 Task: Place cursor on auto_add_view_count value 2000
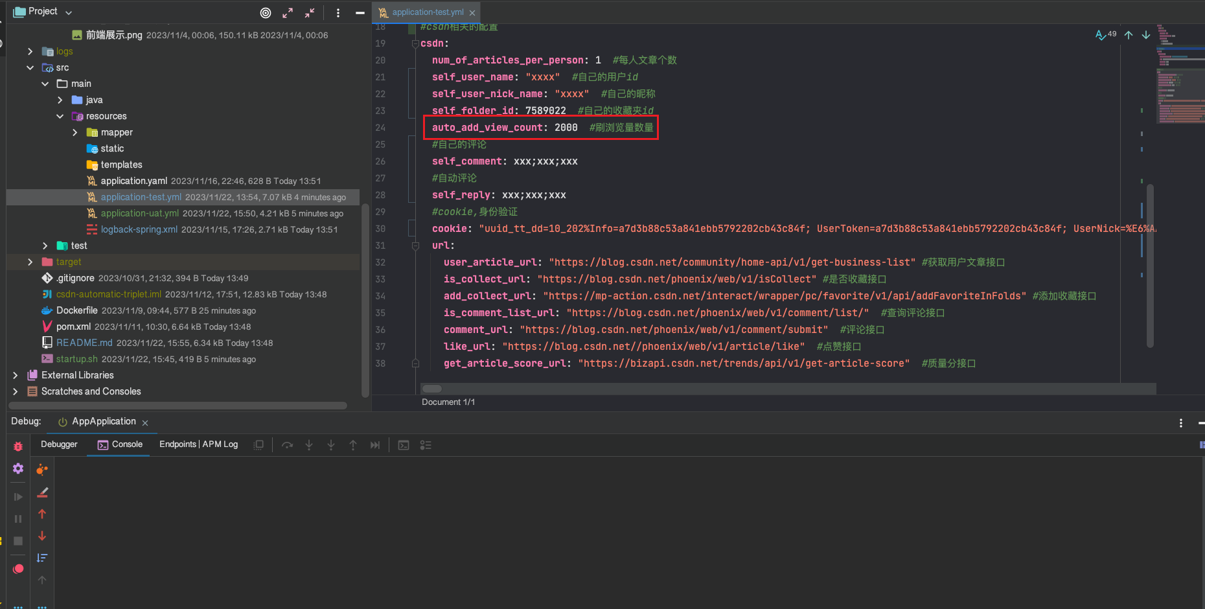click(566, 128)
